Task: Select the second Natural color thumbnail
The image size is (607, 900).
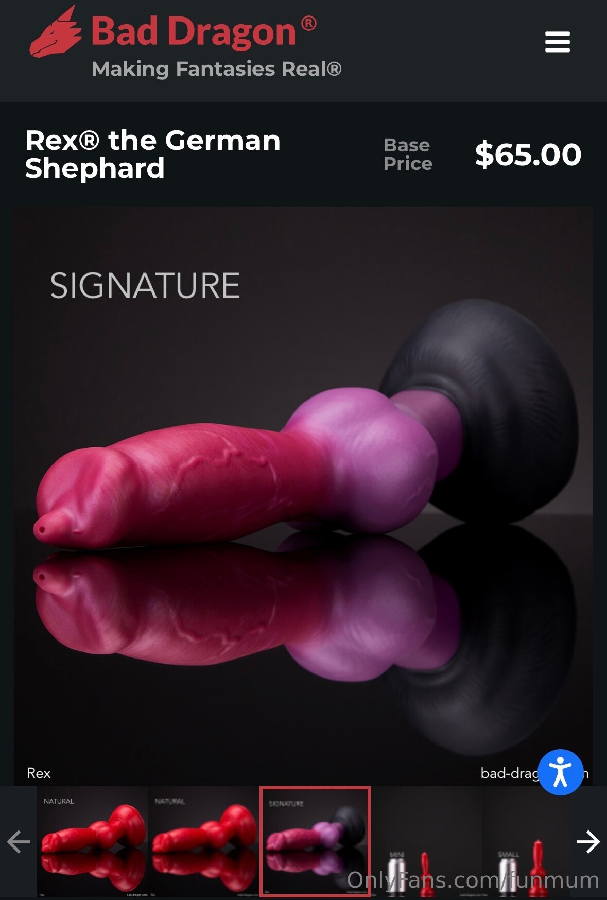Action: 204,842
